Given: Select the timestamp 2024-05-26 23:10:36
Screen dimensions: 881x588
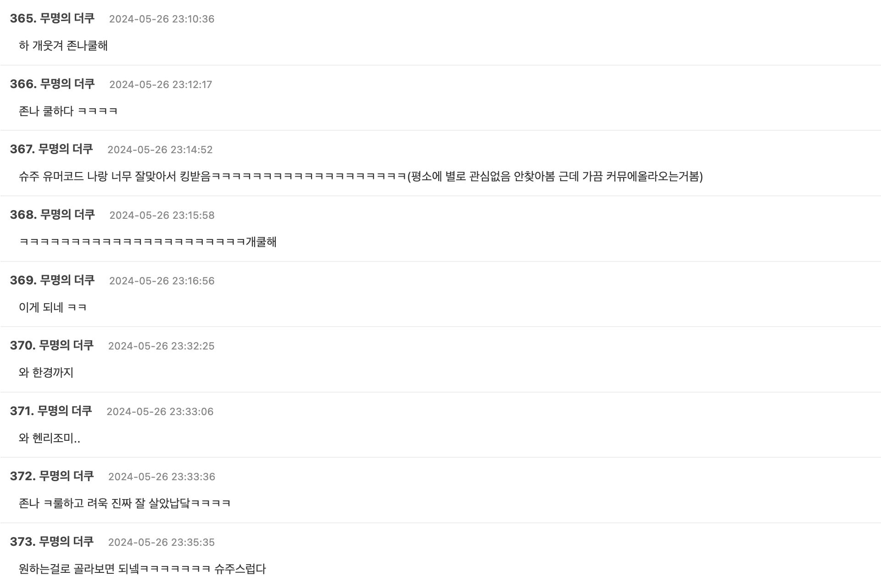Looking at the screenshot, I should [162, 19].
